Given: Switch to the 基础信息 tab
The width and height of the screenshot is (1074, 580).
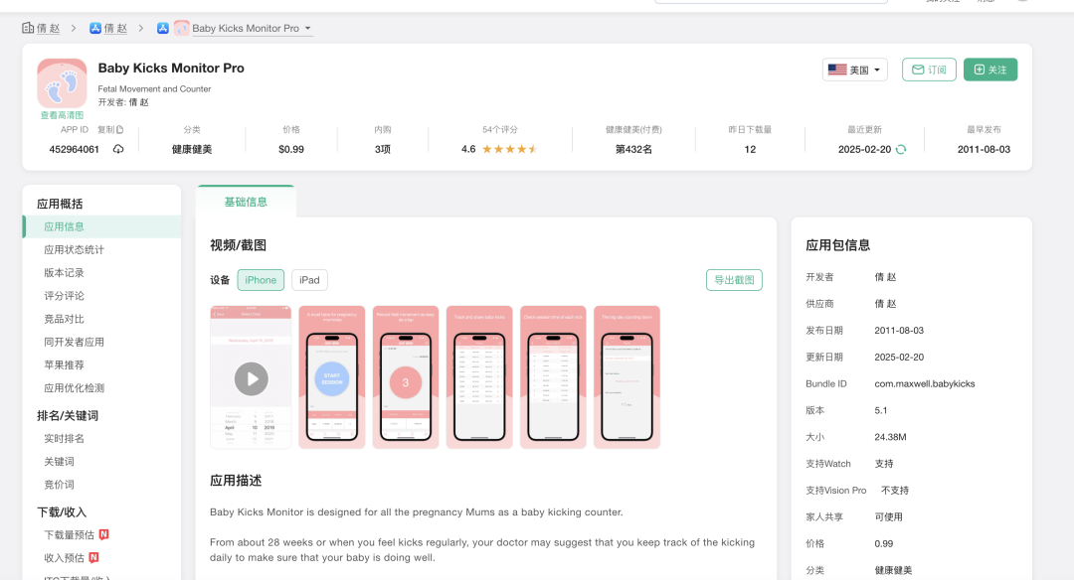Looking at the screenshot, I should (246, 202).
